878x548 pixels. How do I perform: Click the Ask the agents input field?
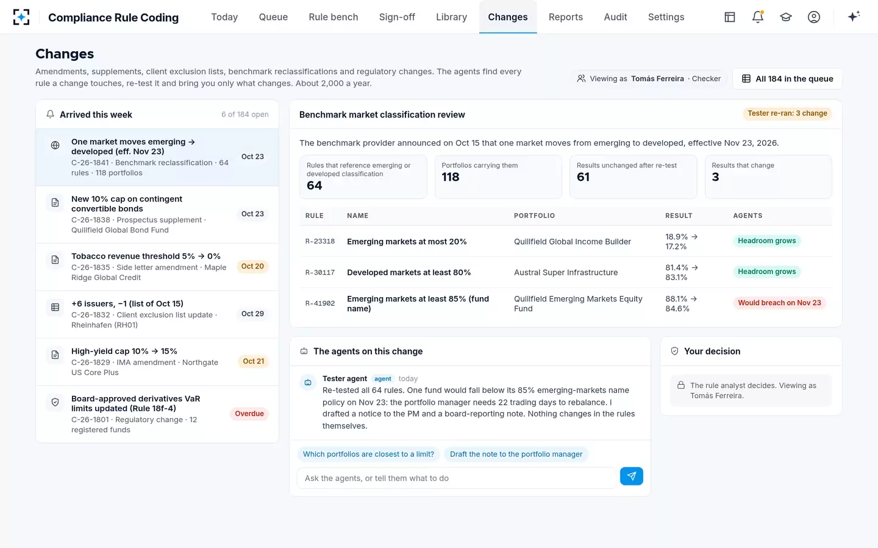click(456, 478)
